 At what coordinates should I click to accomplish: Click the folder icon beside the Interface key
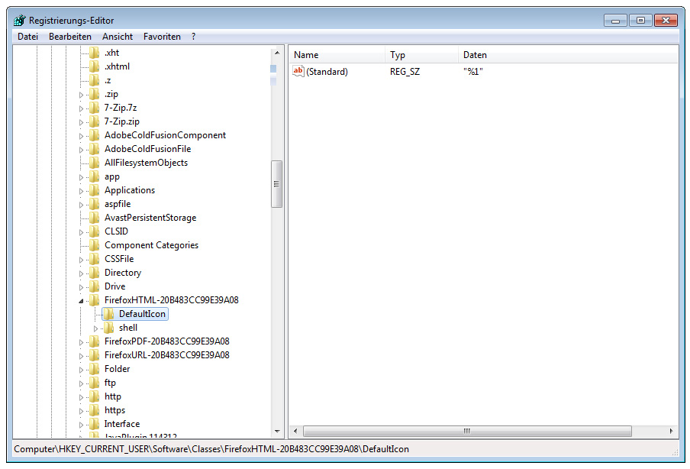(x=94, y=424)
